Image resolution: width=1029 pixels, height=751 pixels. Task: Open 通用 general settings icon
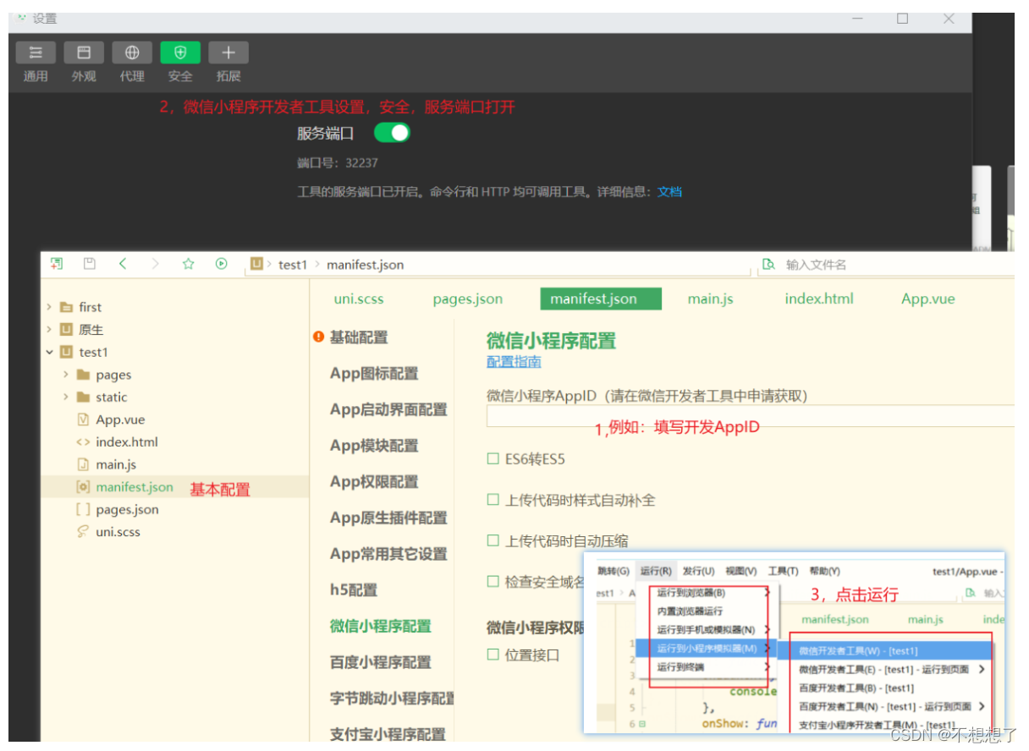point(36,52)
